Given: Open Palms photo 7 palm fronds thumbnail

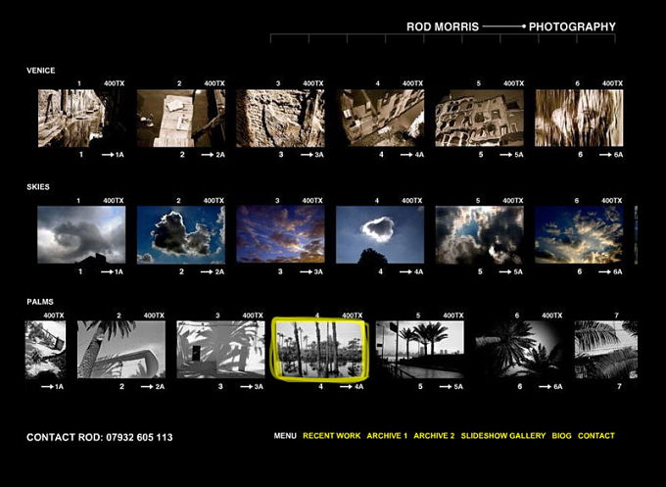Looking at the screenshot, I should click(606, 349).
